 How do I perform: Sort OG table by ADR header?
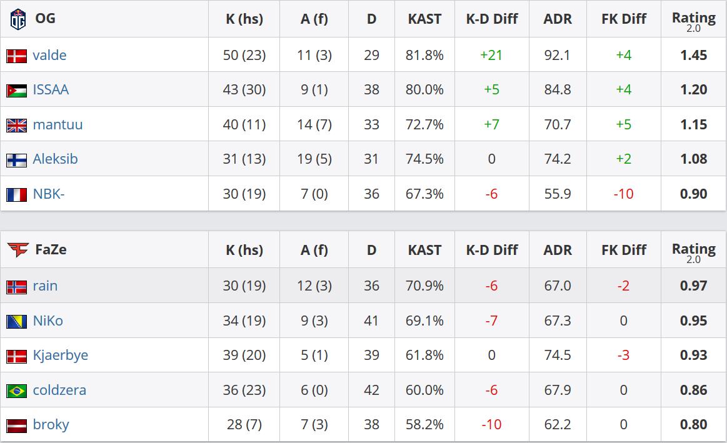(x=558, y=19)
